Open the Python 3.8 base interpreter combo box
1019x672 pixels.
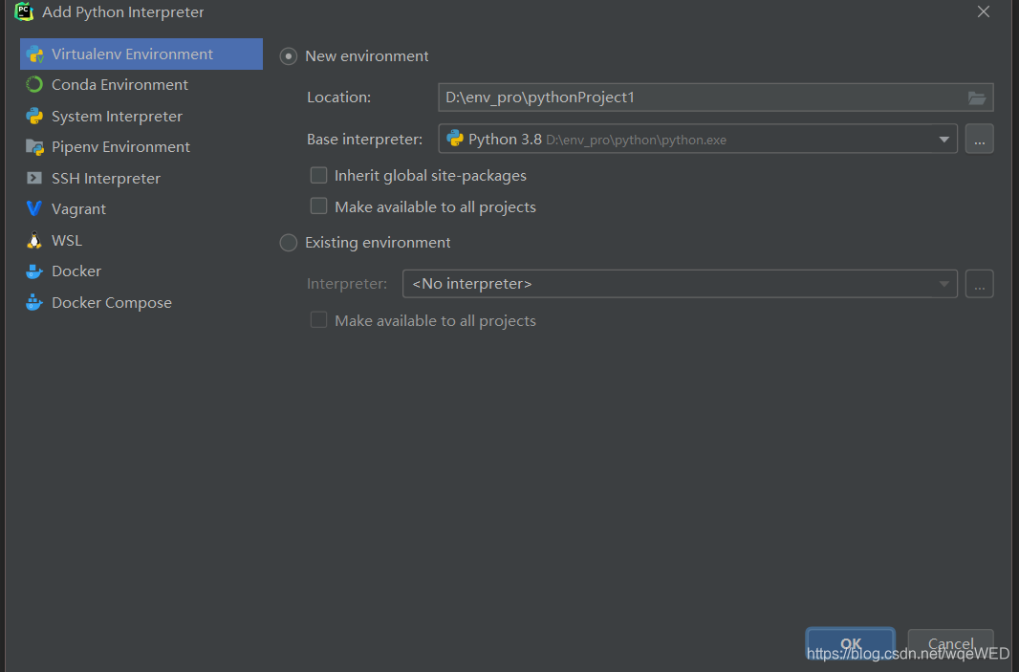pos(697,139)
